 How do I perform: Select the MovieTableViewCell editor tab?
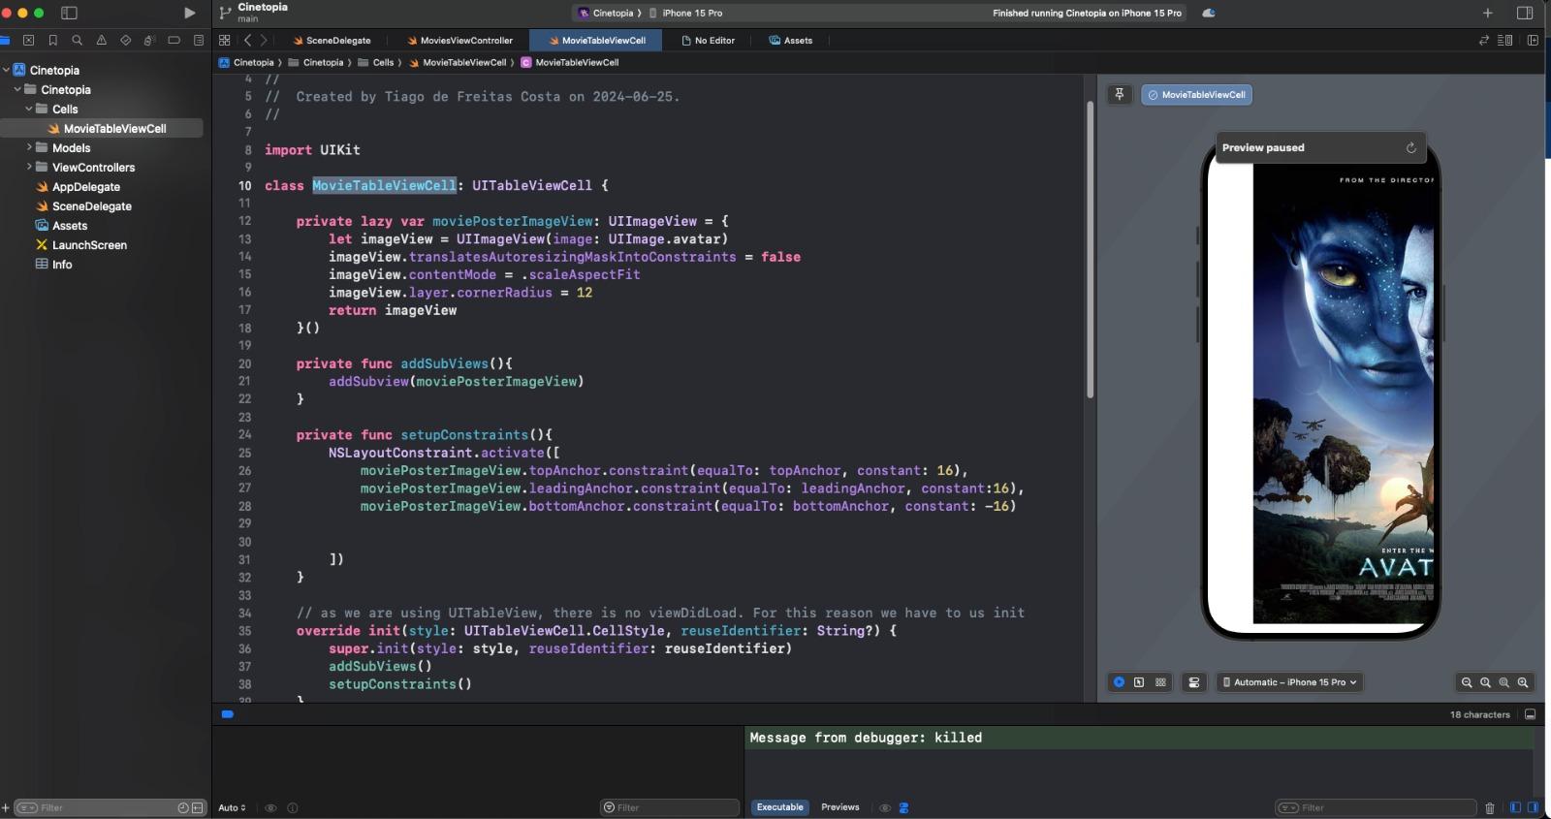click(x=597, y=40)
